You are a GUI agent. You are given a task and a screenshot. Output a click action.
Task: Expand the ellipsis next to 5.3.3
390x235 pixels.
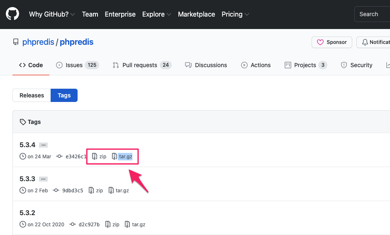[x=43, y=179]
